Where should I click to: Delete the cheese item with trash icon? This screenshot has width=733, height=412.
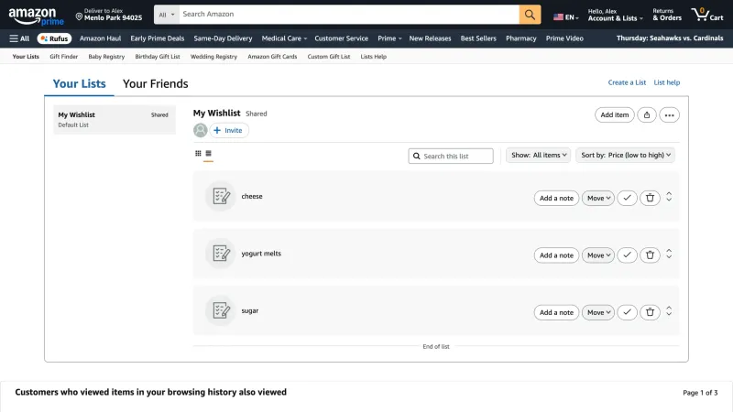pos(650,198)
